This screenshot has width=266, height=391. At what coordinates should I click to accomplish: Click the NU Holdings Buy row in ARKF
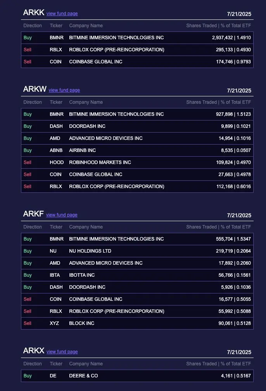(137, 251)
